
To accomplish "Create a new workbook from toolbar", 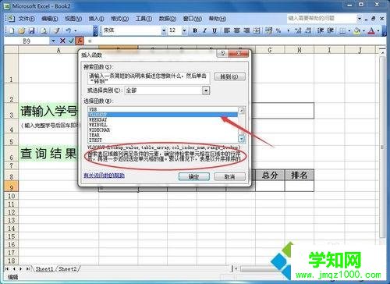I will [x=12, y=30].
